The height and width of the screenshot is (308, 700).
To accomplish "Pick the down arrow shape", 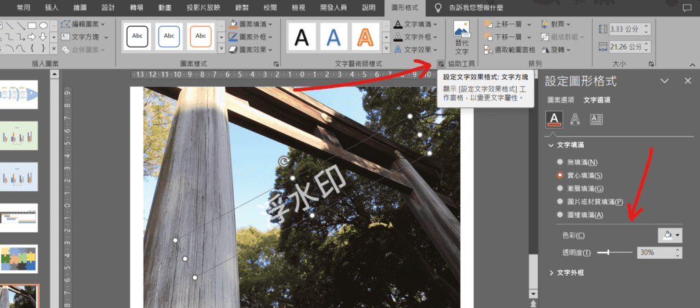I will [x=43, y=37].
